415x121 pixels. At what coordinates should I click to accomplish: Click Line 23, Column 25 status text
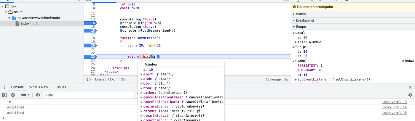(x=110, y=79)
